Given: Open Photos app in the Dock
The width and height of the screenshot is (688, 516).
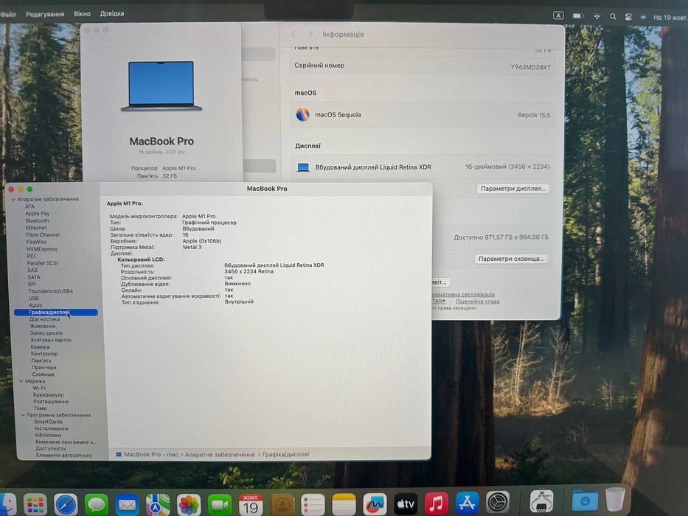Looking at the screenshot, I should [x=189, y=505].
